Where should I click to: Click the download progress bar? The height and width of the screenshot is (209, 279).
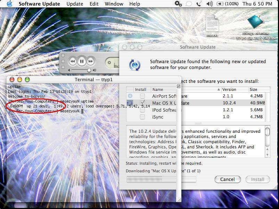click(161, 179)
